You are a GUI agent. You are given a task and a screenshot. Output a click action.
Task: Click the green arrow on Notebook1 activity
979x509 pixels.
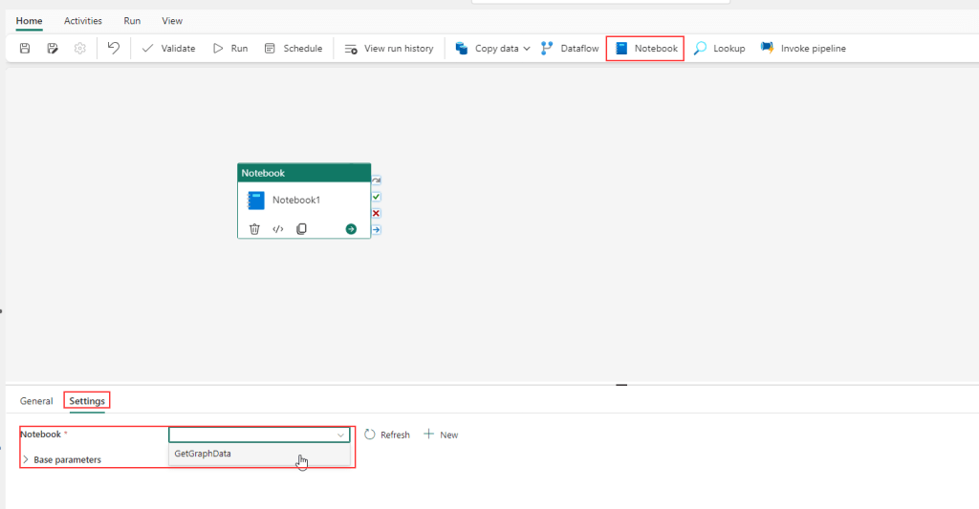[x=351, y=229]
